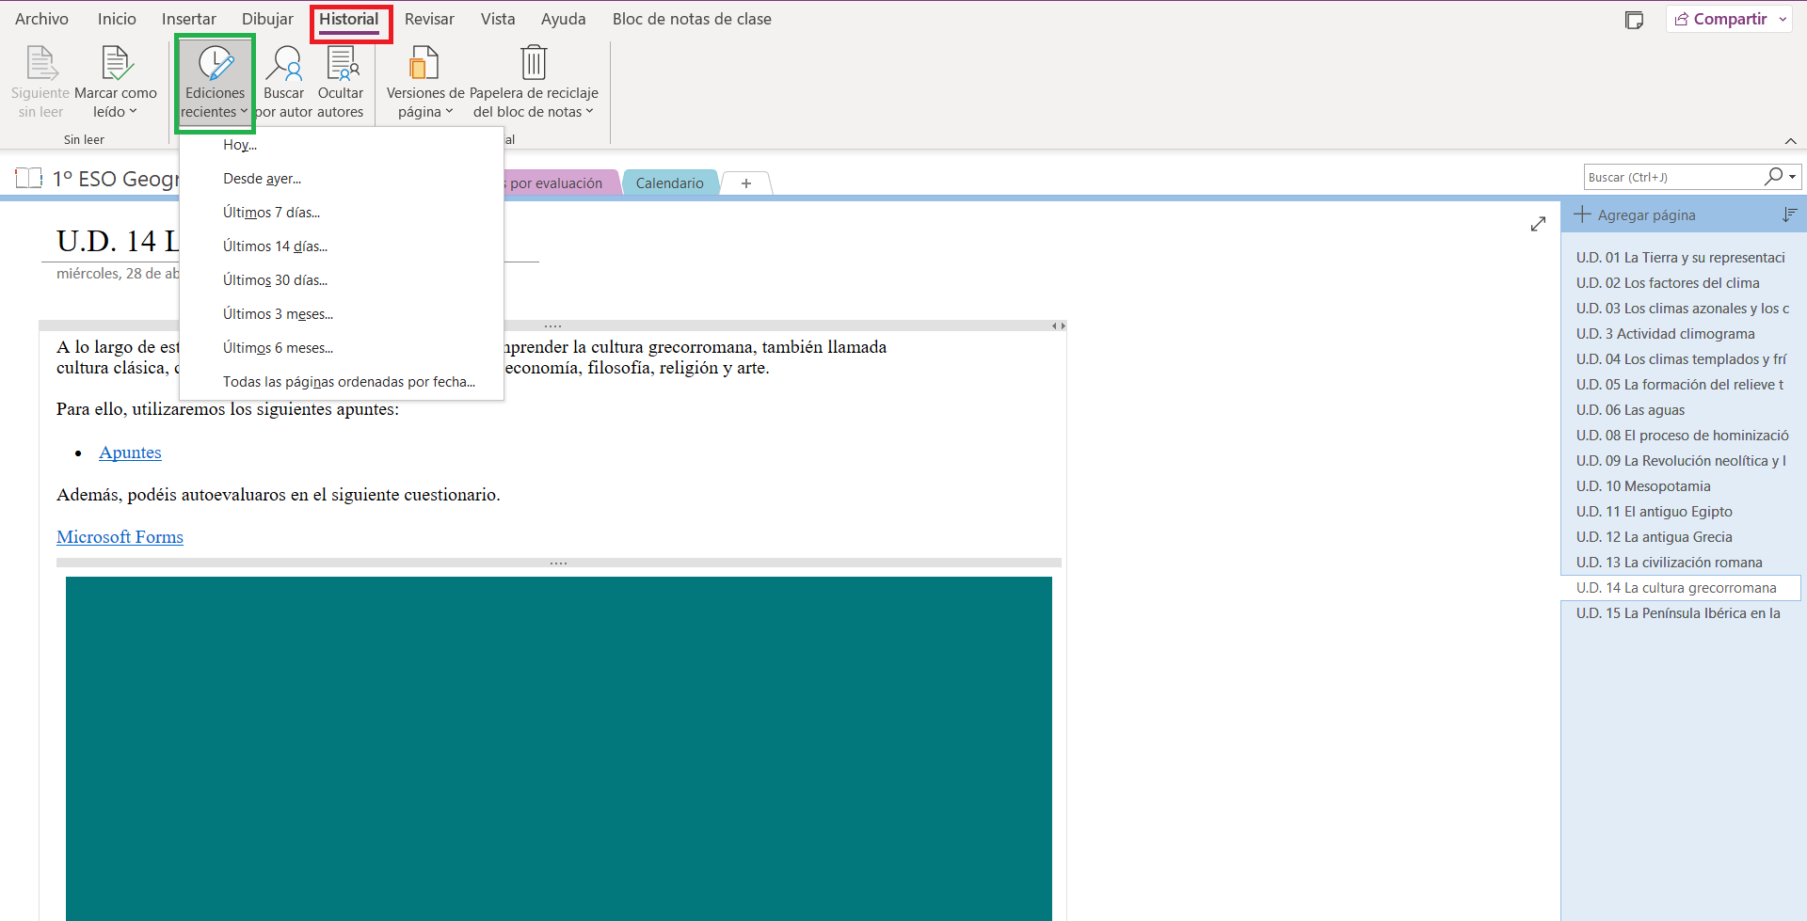The image size is (1807, 921).
Task: Open page U.D. 15 La Península Ibérica
Action: click(1681, 613)
